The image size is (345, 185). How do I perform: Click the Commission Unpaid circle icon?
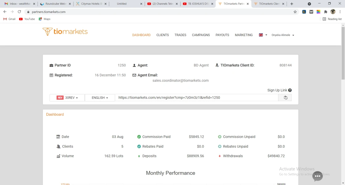(x=220, y=137)
